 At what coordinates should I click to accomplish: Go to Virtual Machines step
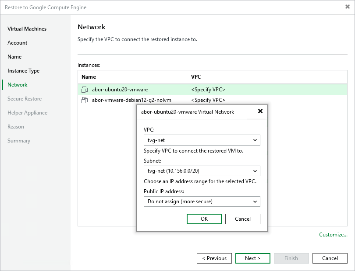pyautogui.click(x=27, y=29)
